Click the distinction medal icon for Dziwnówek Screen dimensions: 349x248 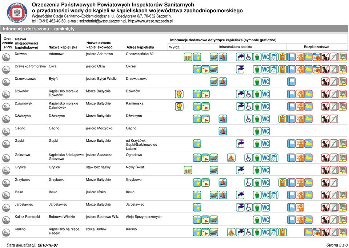coord(179,106)
